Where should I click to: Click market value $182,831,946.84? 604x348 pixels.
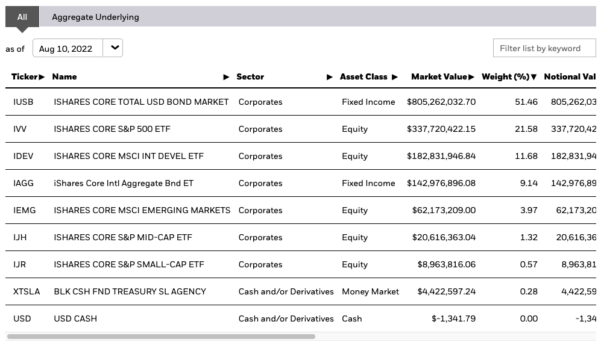pyautogui.click(x=441, y=156)
